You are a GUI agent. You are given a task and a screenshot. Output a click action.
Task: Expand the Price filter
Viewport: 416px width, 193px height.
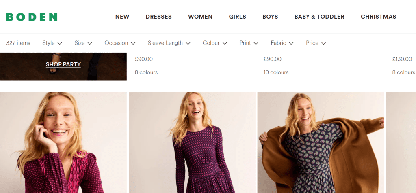[316, 43]
